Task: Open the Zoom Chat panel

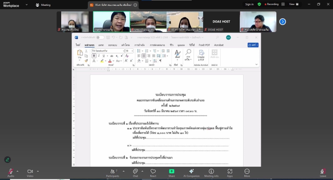Action: [135, 171]
